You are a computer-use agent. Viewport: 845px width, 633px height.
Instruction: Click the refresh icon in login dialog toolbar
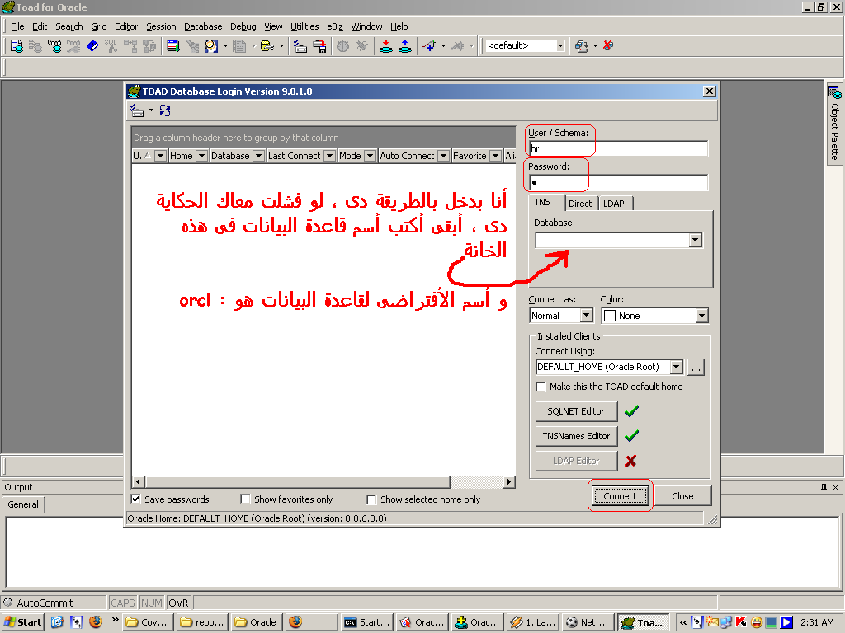(165, 110)
